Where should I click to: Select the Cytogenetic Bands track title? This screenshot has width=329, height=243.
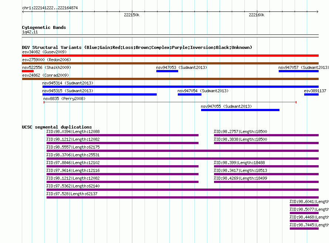click(x=44, y=27)
